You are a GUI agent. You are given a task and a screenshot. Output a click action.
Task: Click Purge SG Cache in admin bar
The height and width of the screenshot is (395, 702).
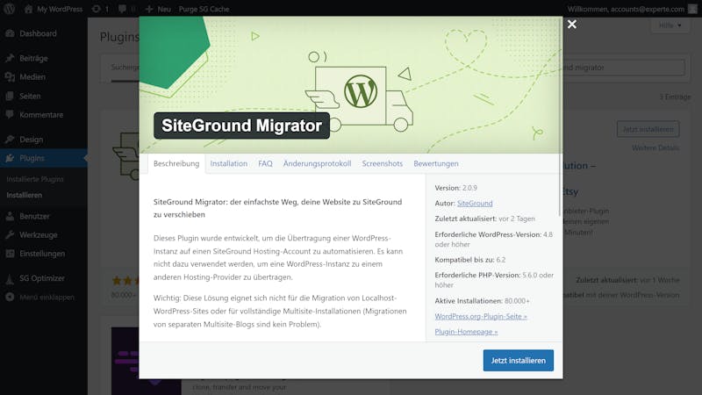click(x=204, y=9)
